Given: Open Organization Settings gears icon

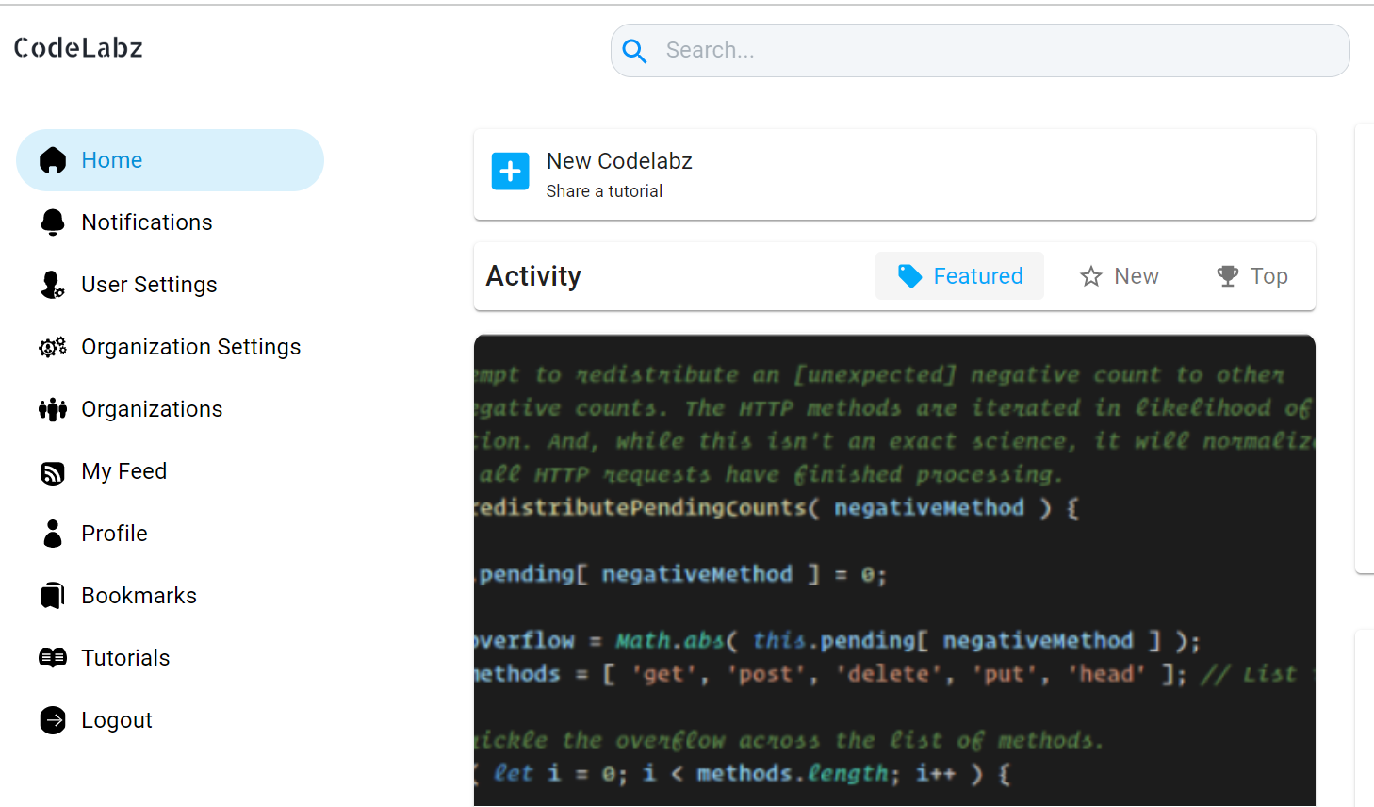Looking at the screenshot, I should [53, 346].
